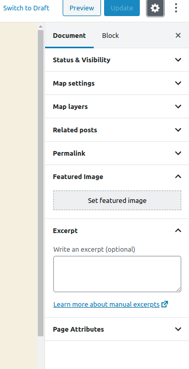
Task: Toggle the settings gear sidebar
Action: click(x=155, y=8)
